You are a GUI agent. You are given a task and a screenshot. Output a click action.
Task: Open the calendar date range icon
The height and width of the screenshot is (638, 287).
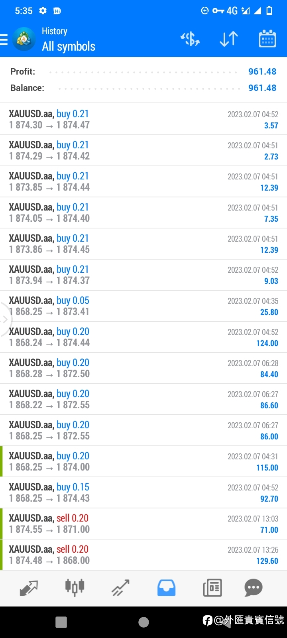[267, 39]
